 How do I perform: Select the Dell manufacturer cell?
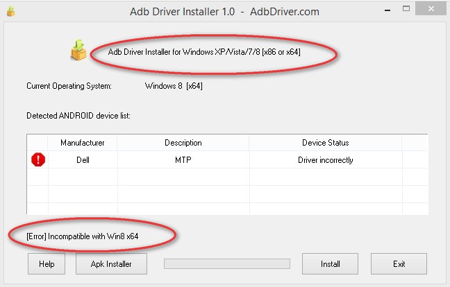(83, 160)
